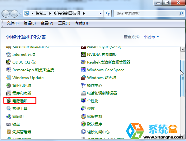186x141 pixels.
Task: Click the 家庭组 icon
Action: click(8, 116)
